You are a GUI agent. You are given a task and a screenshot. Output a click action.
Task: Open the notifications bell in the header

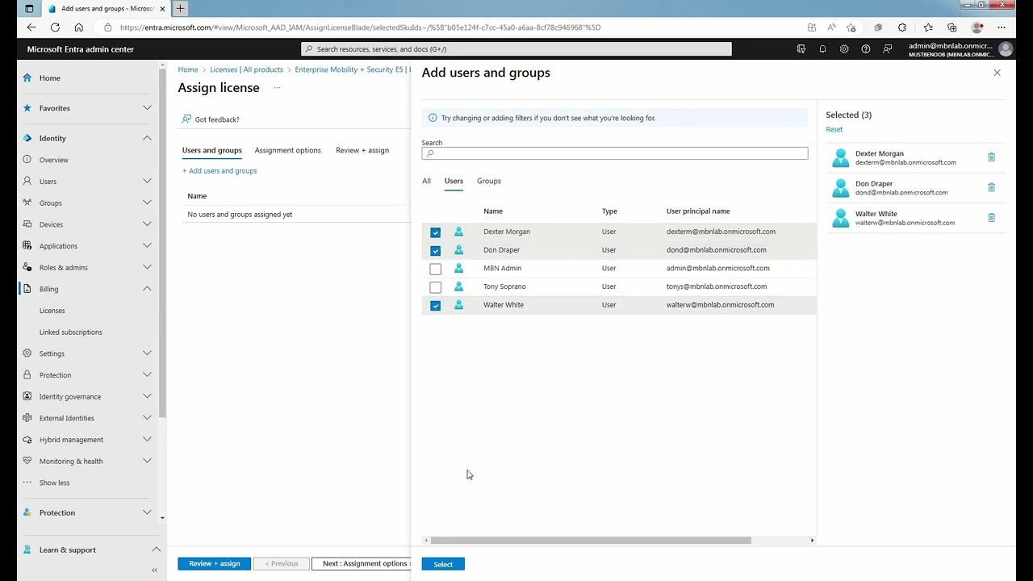[x=822, y=49]
